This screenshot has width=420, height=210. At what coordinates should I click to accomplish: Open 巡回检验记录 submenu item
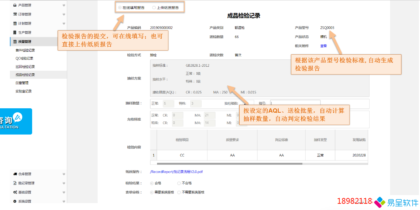tap(25, 67)
